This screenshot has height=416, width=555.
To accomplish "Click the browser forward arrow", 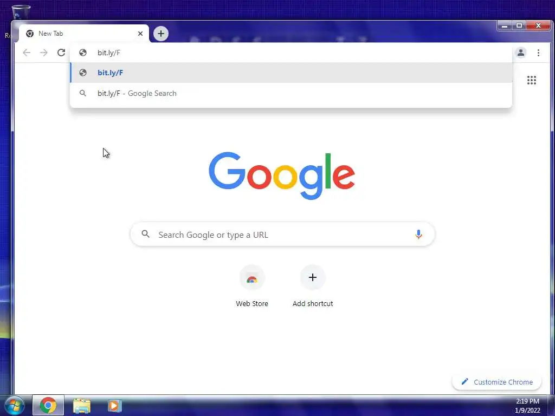I will pos(43,53).
